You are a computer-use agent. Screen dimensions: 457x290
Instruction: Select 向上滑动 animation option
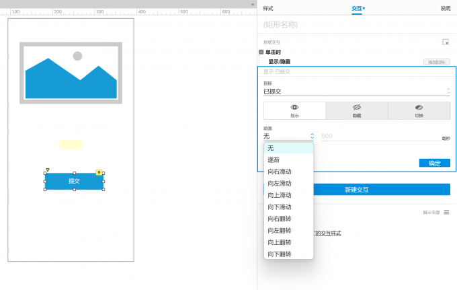point(288,195)
